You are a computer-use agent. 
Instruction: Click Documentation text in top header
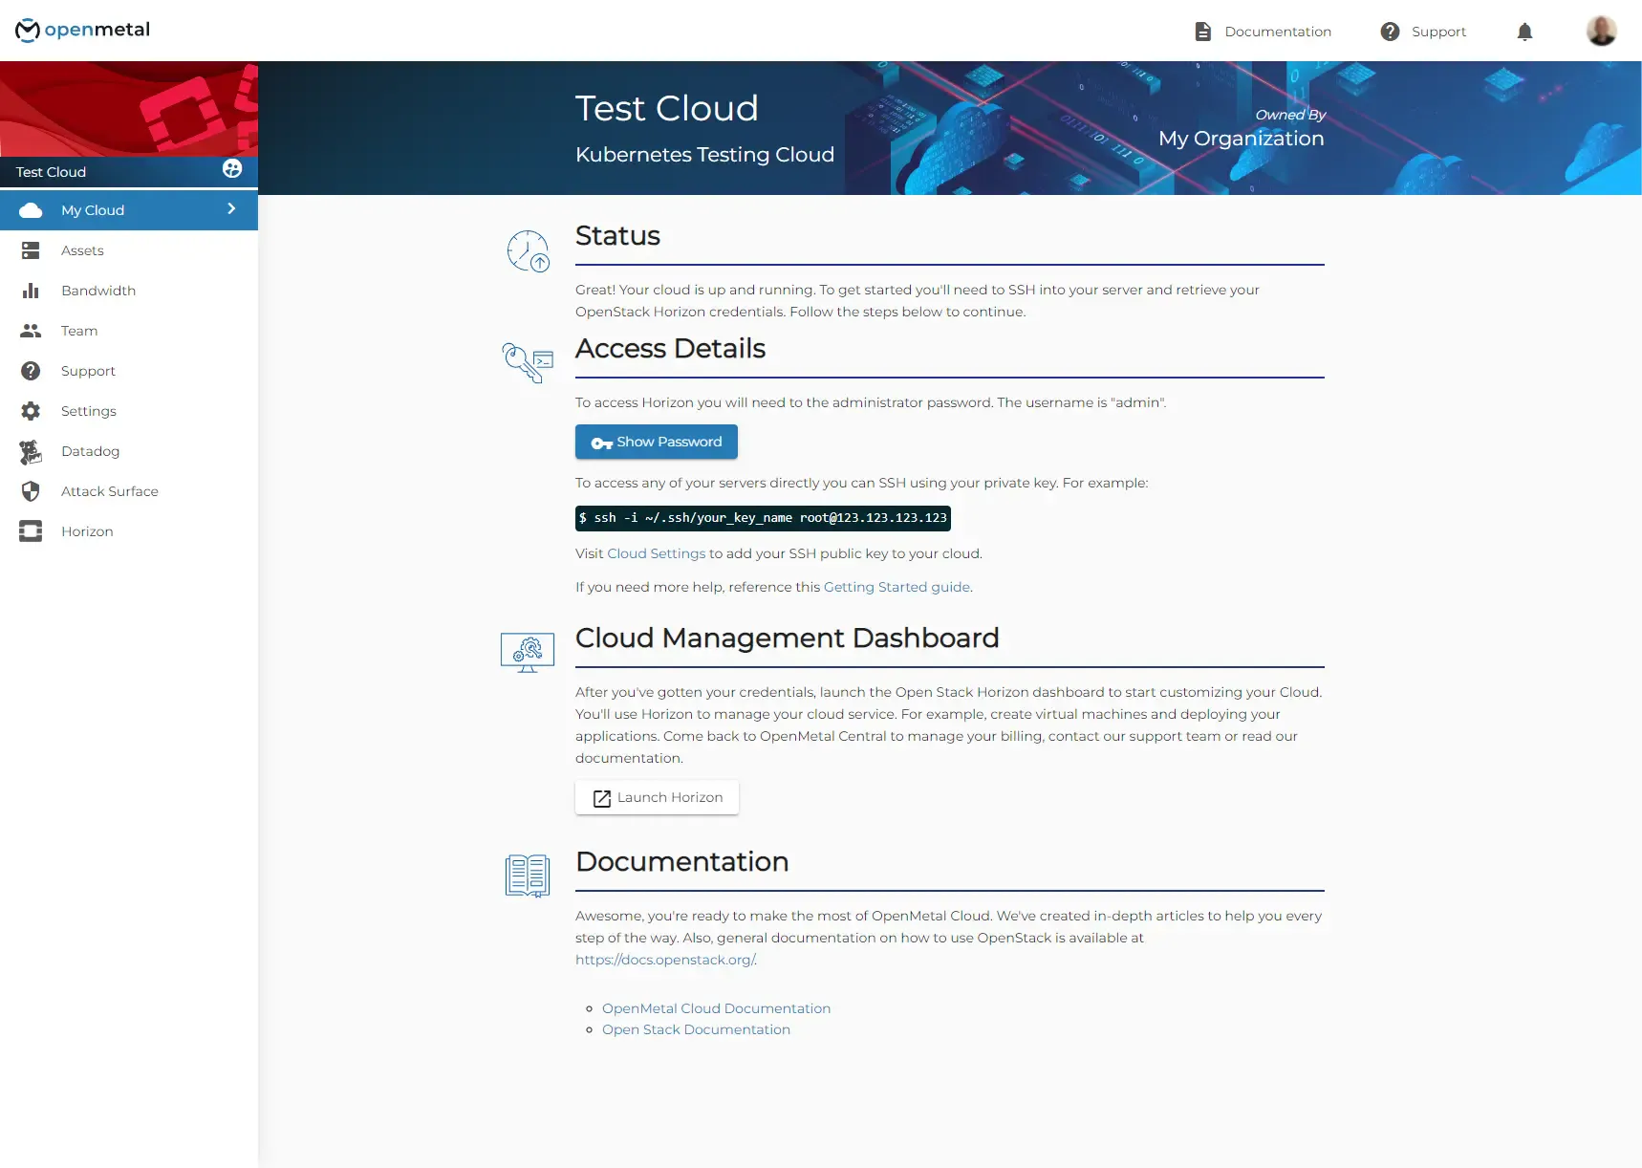pyautogui.click(x=1278, y=32)
